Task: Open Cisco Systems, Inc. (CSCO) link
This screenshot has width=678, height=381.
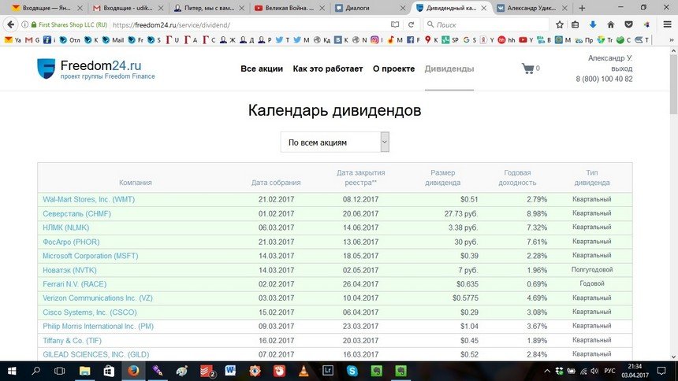Action: point(90,312)
